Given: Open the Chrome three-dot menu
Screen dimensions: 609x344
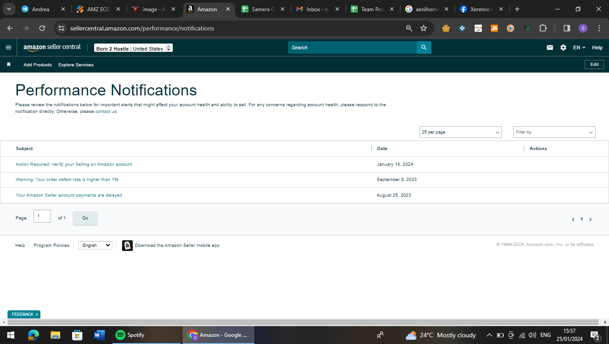Looking at the screenshot, I should point(599,28).
